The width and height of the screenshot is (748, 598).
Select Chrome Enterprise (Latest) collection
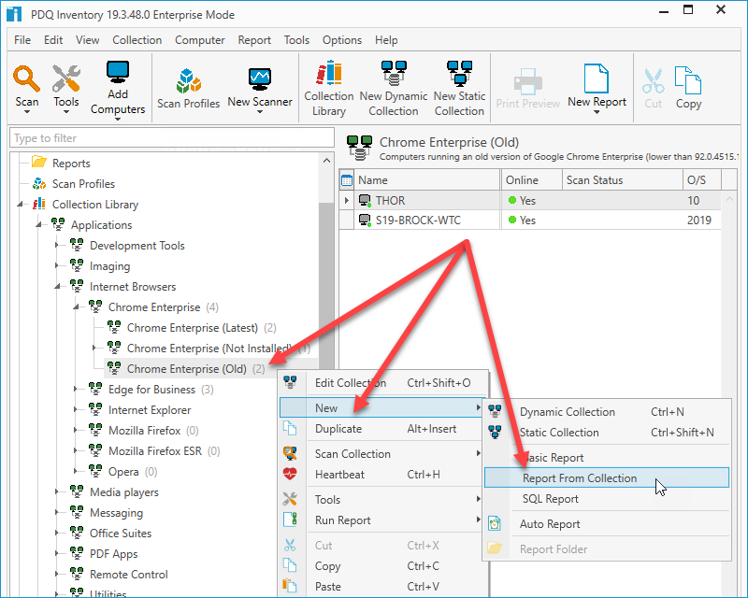click(193, 328)
